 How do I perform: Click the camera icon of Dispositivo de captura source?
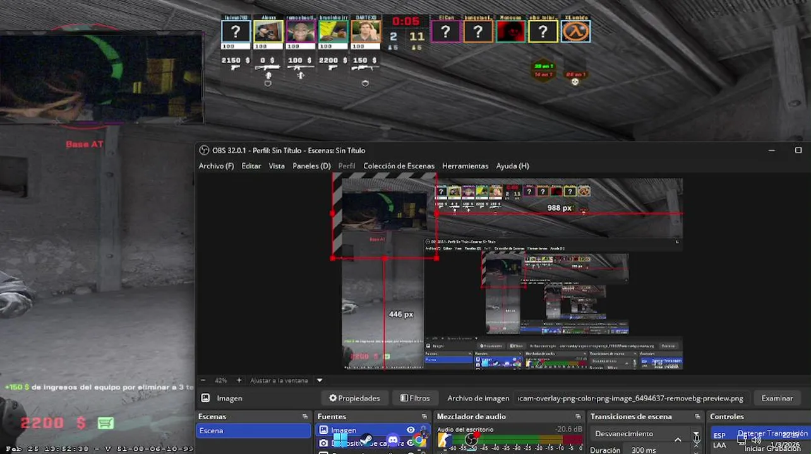click(323, 443)
